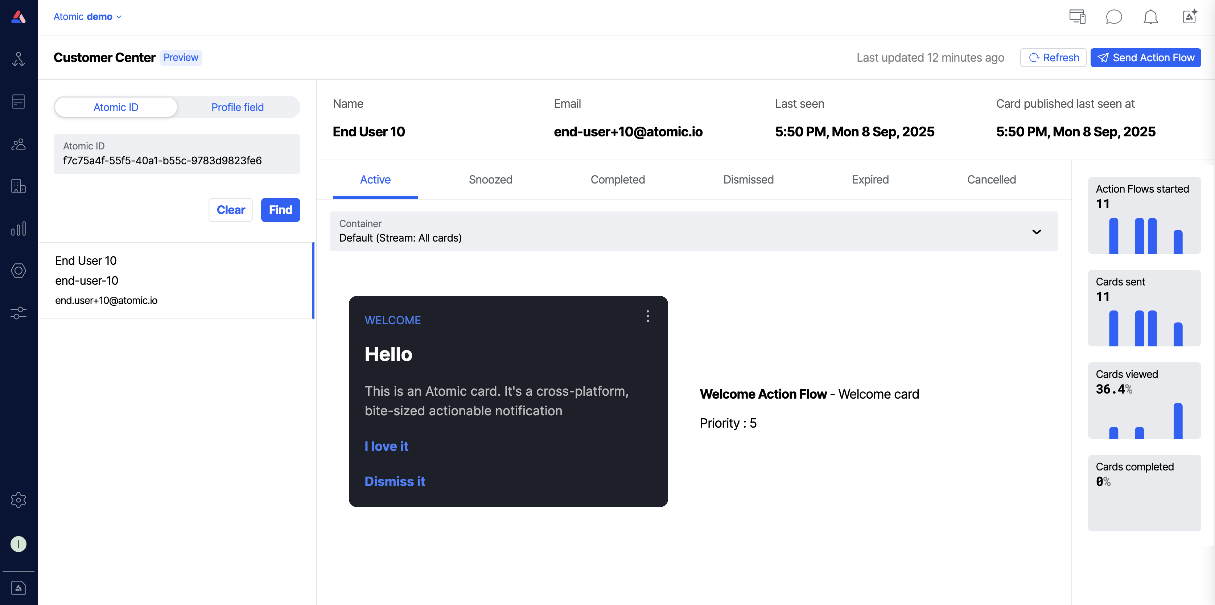Open the customers sidebar icon

(x=18, y=144)
